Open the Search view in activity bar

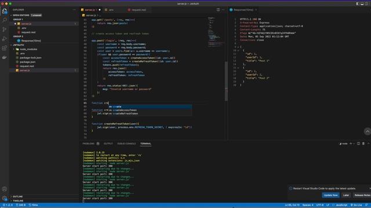5,20
